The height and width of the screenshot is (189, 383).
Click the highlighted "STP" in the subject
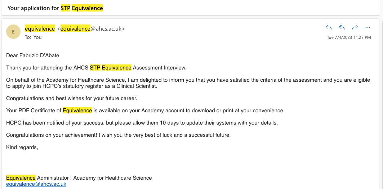point(65,8)
